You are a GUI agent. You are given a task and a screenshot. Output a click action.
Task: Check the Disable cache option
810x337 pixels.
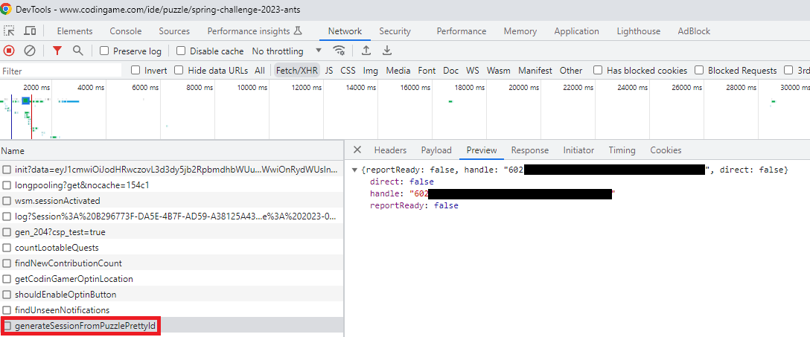click(181, 51)
